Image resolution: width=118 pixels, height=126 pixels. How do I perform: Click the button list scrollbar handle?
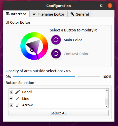click(x=107, y=102)
